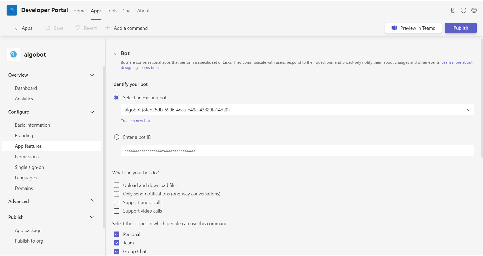Click the algobot app logo thumbnail
Image resolution: width=483 pixels, height=256 pixels.
(x=13, y=54)
